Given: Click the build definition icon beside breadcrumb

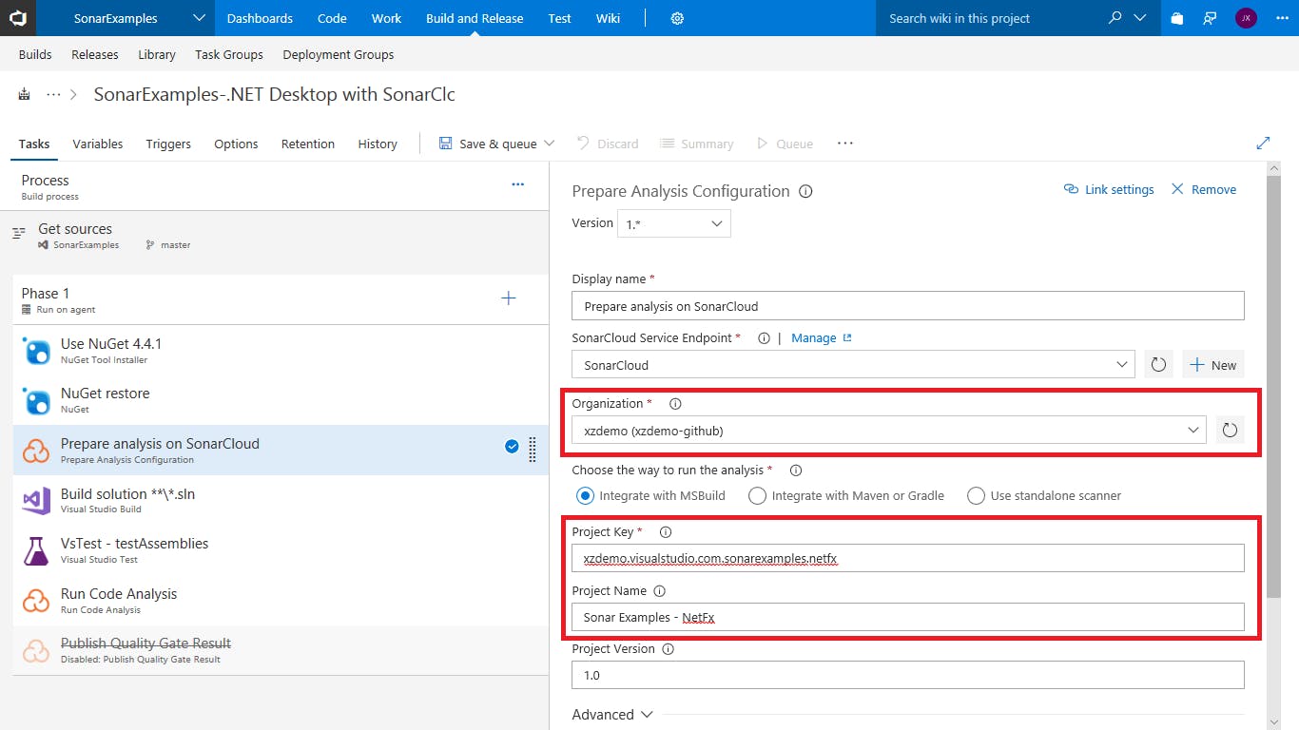Looking at the screenshot, I should [x=24, y=94].
